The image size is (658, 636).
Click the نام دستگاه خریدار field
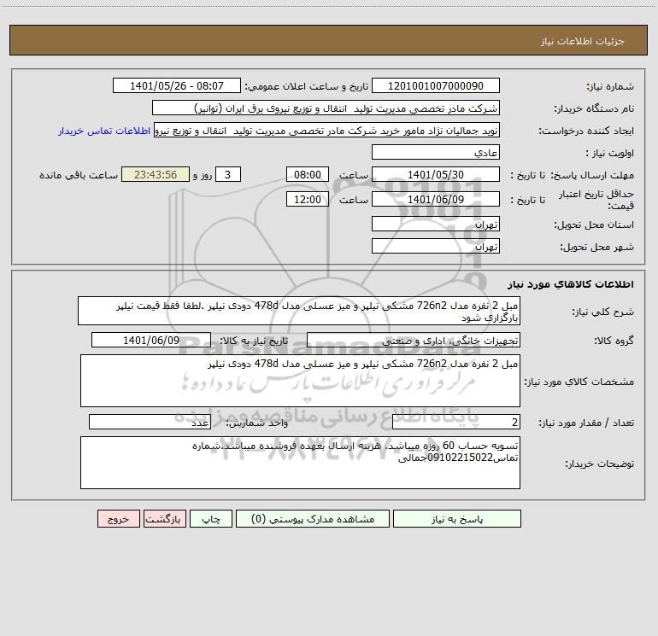pos(326,108)
